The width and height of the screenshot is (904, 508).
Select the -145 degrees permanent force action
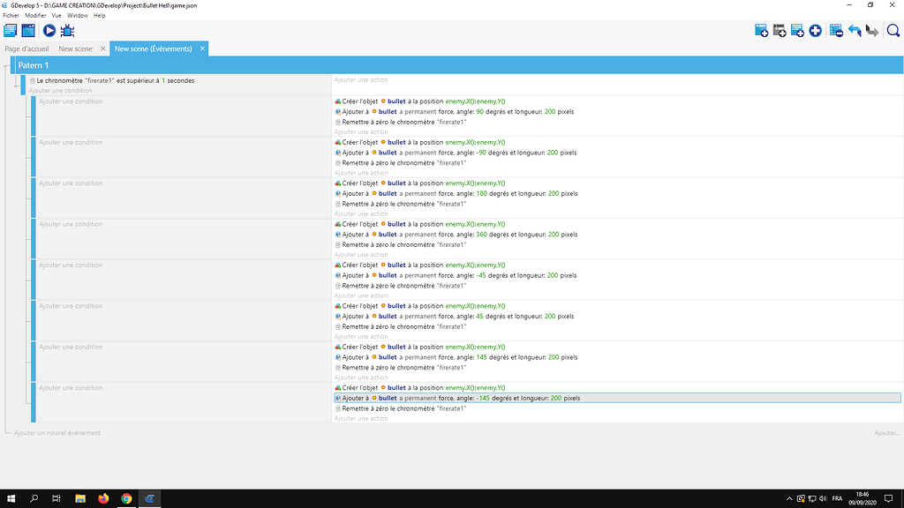459,398
